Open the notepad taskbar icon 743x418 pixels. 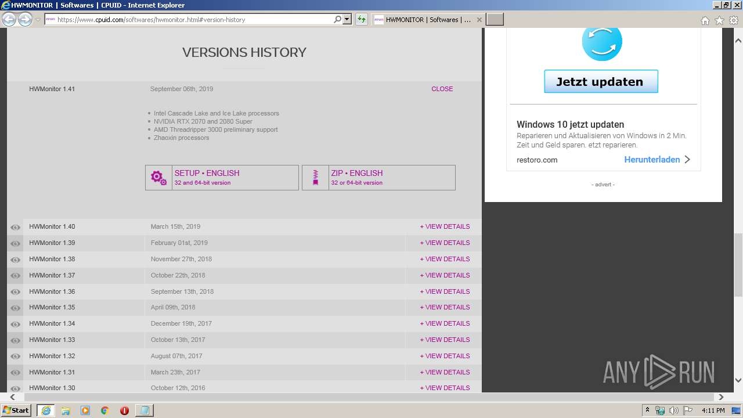pyautogui.click(x=144, y=410)
